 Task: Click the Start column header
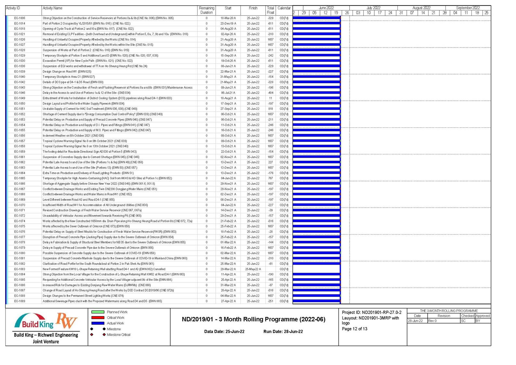228,8
